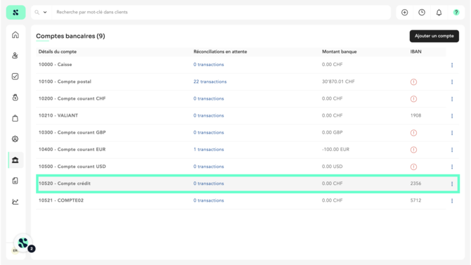471x265 pixels.
Task: Click the green app logo at top left
Action: click(x=15, y=13)
